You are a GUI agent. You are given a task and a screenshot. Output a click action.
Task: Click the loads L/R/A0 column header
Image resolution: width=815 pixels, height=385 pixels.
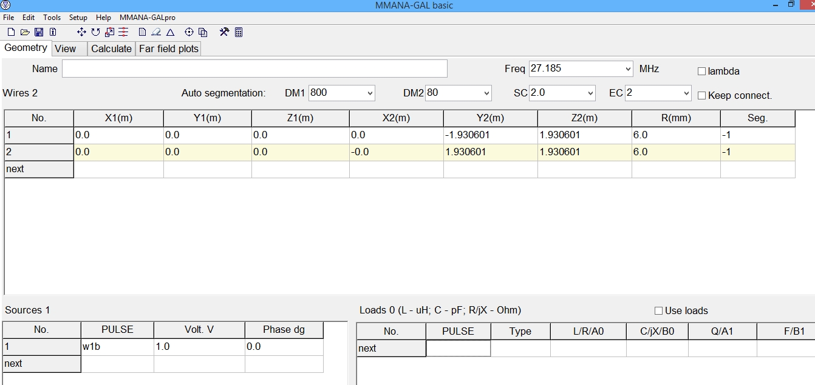(588, 331)
